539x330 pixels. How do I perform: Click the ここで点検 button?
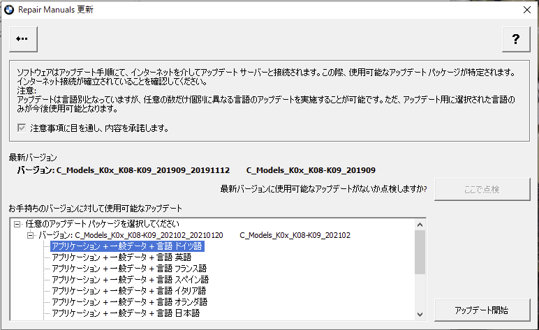click(x=482, y=189)
